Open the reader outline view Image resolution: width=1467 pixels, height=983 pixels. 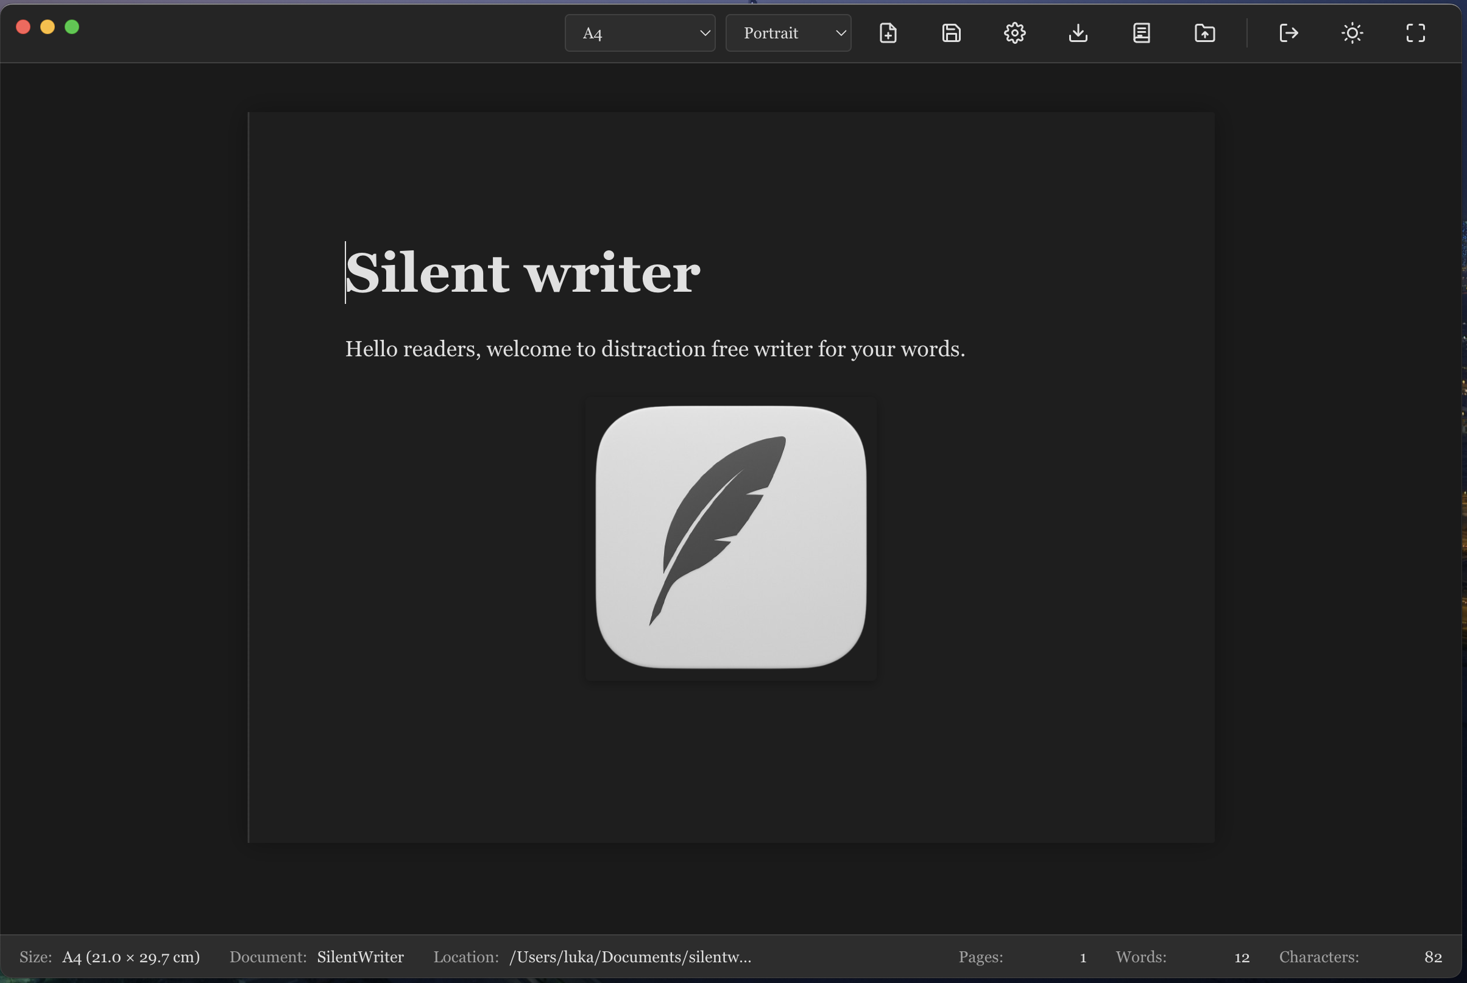(x=1141, y=33)
